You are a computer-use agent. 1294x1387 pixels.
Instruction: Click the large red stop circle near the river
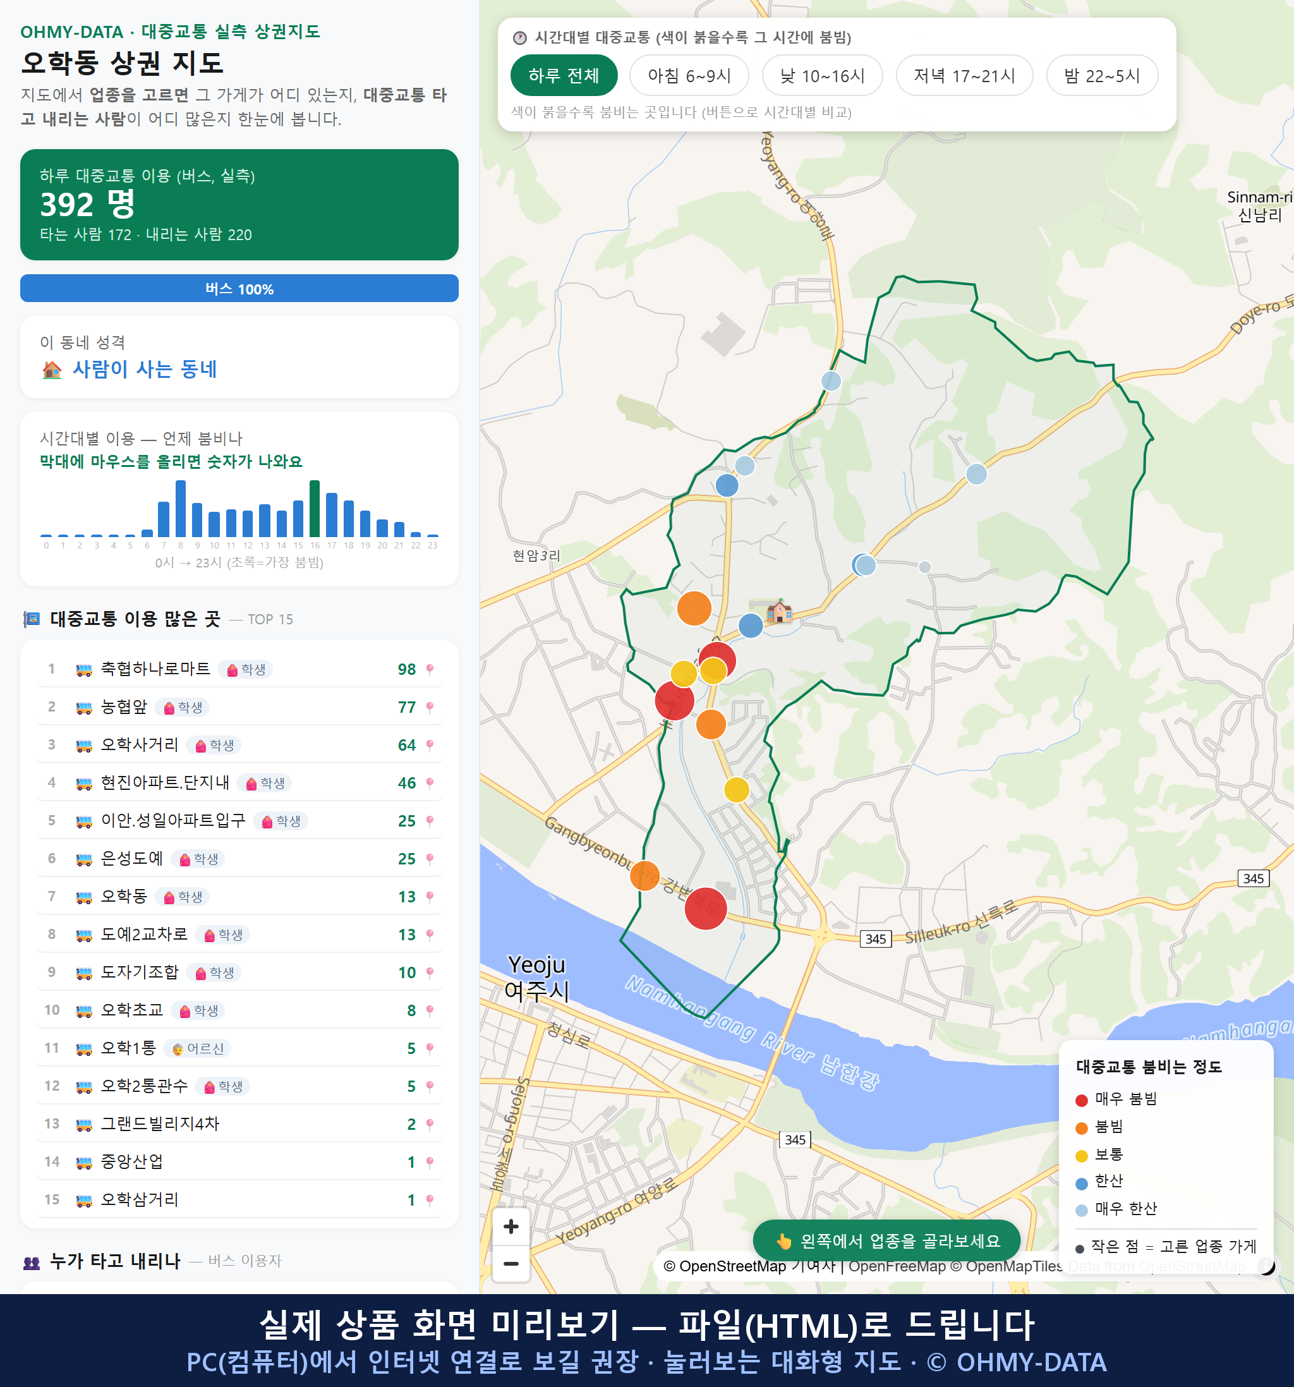click(x=705, y=909)
